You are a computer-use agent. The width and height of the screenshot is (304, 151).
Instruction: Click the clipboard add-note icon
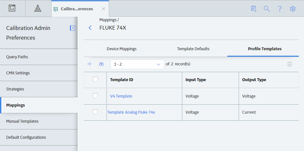tap(253, 9)
